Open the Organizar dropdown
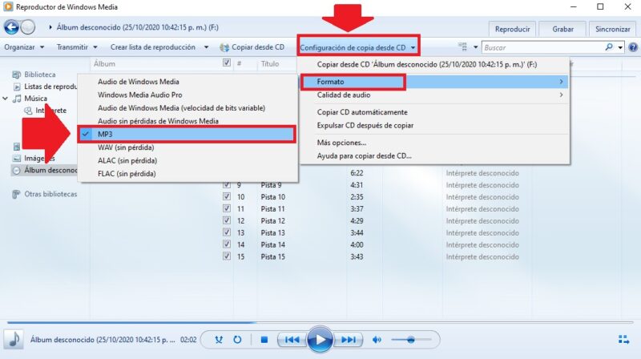 24,47
